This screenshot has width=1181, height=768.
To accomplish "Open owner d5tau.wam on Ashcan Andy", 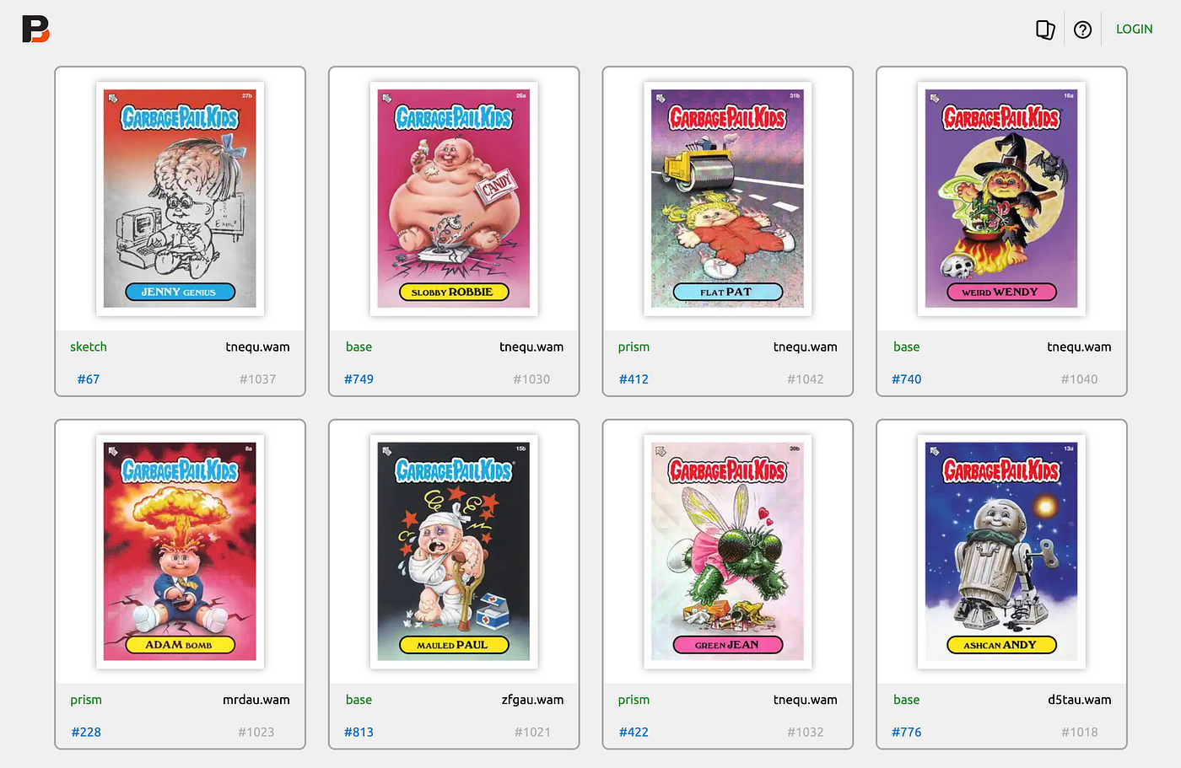I will 1080,700.
